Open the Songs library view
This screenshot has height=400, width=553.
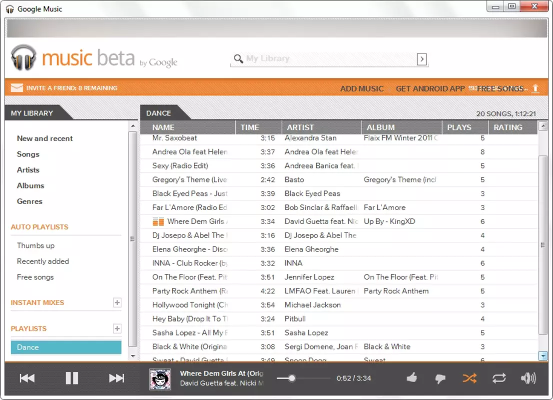pos(28,154)
